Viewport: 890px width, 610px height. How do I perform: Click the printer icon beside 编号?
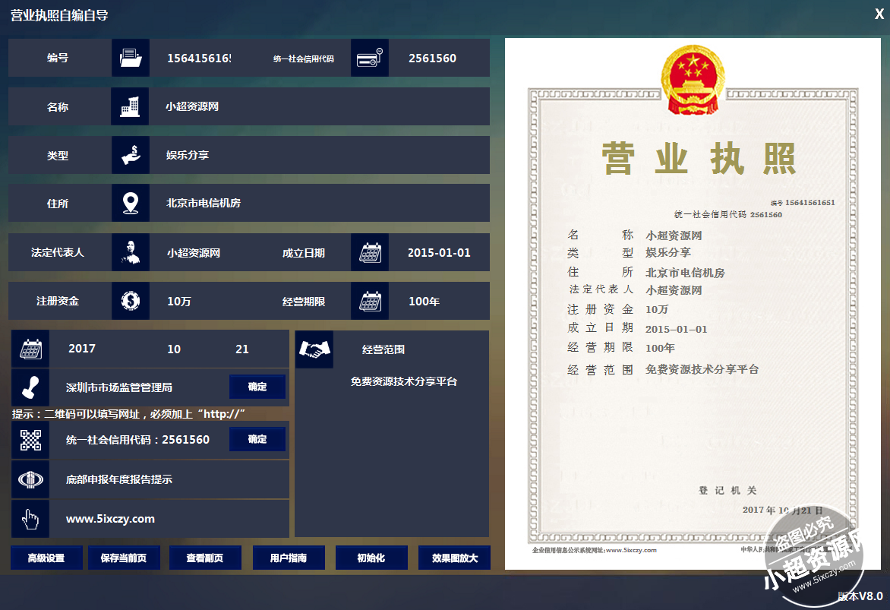tap(131, 58)
